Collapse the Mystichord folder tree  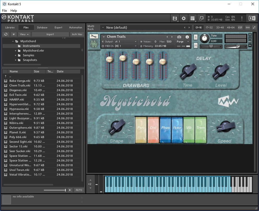[13, 41]
